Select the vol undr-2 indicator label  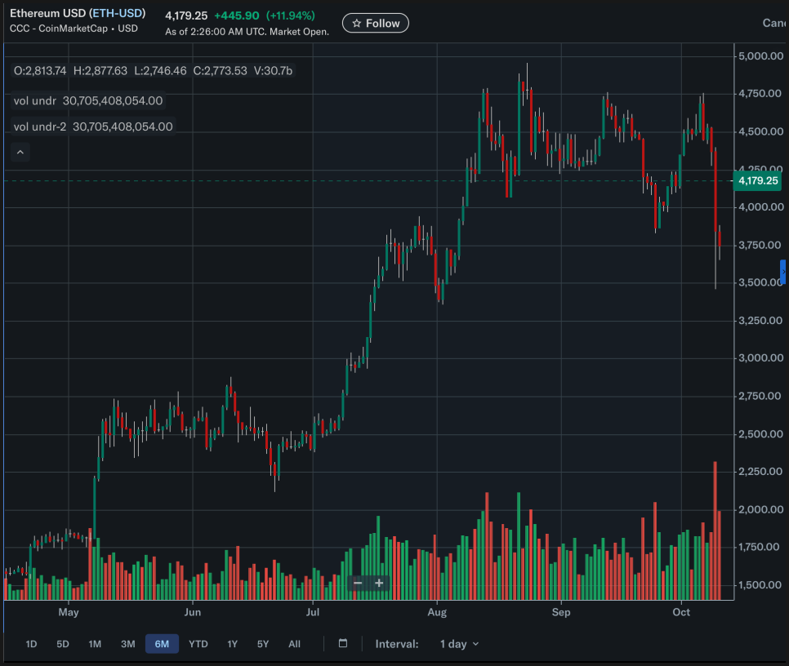[x=40, y=127]
